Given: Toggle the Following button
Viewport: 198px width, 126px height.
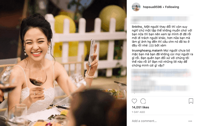Looking at the screenshot, I should coord(172,7).
